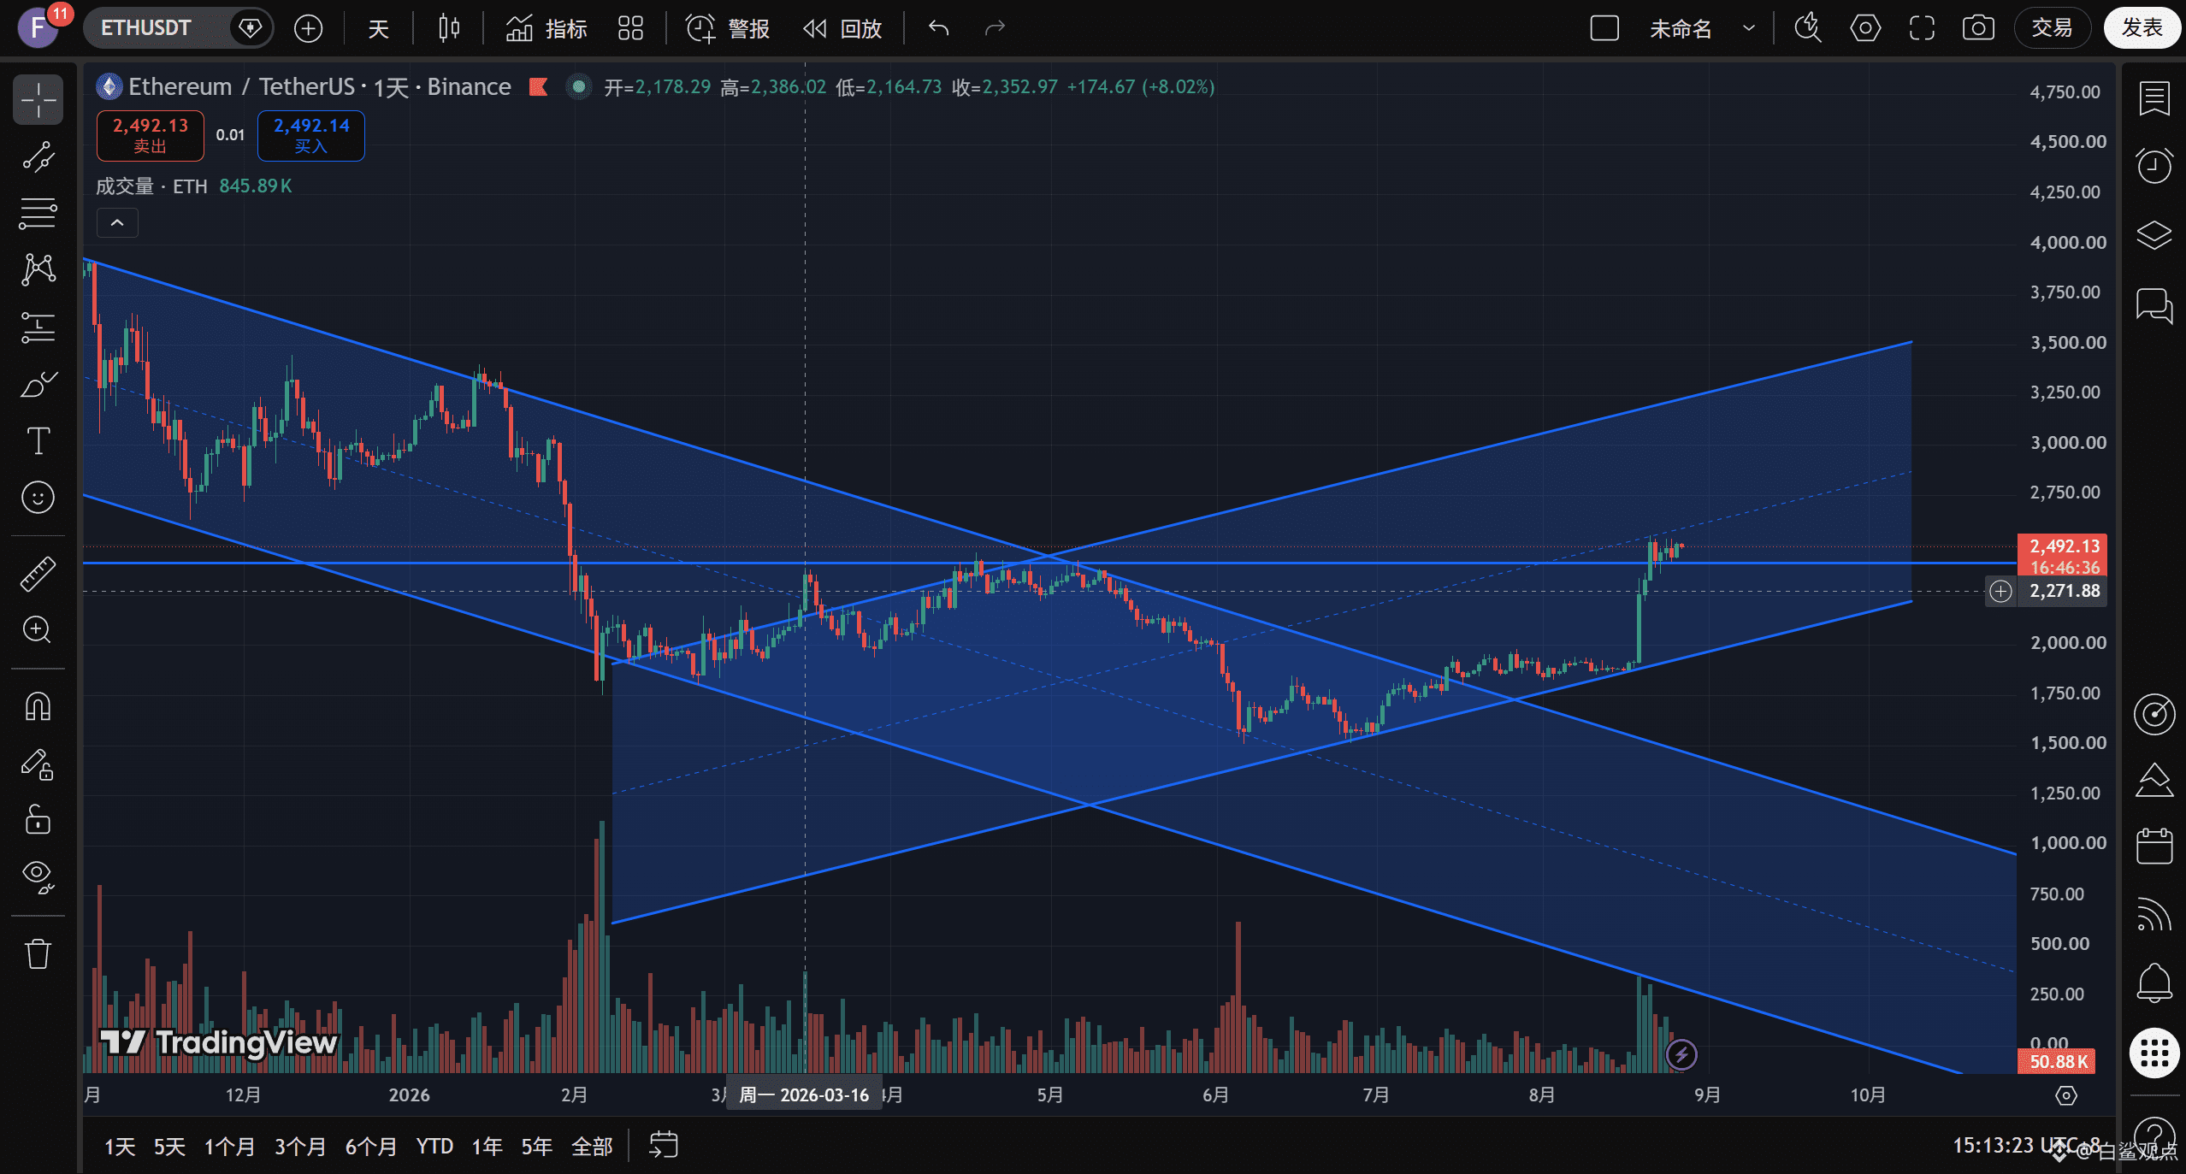
Task: Open the forecasting and measurement tools
Action: pos(38,327)
